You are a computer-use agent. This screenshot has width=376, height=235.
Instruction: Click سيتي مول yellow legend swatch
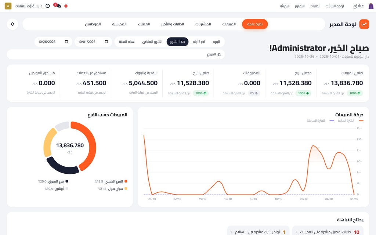[x=126, y=189]
